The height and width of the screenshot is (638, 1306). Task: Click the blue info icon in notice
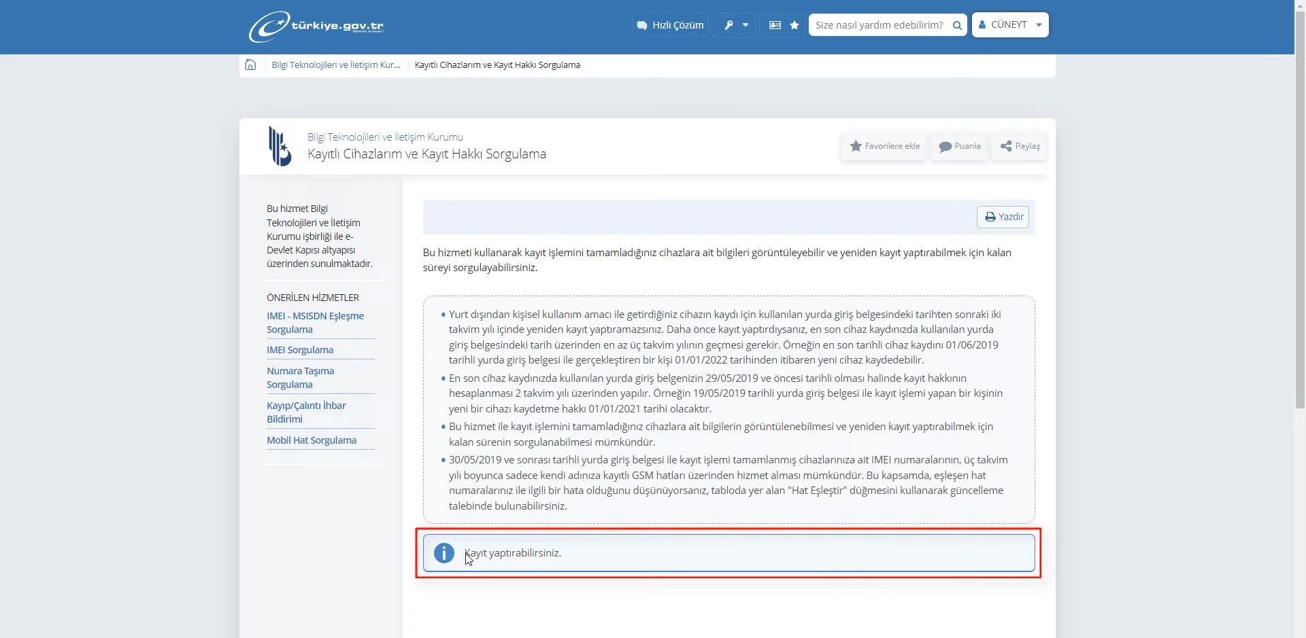[x=443, y=553]
